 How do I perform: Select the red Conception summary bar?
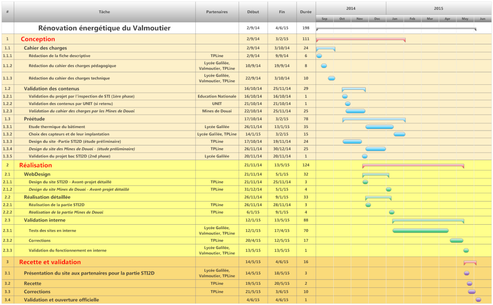click(360, 39)
